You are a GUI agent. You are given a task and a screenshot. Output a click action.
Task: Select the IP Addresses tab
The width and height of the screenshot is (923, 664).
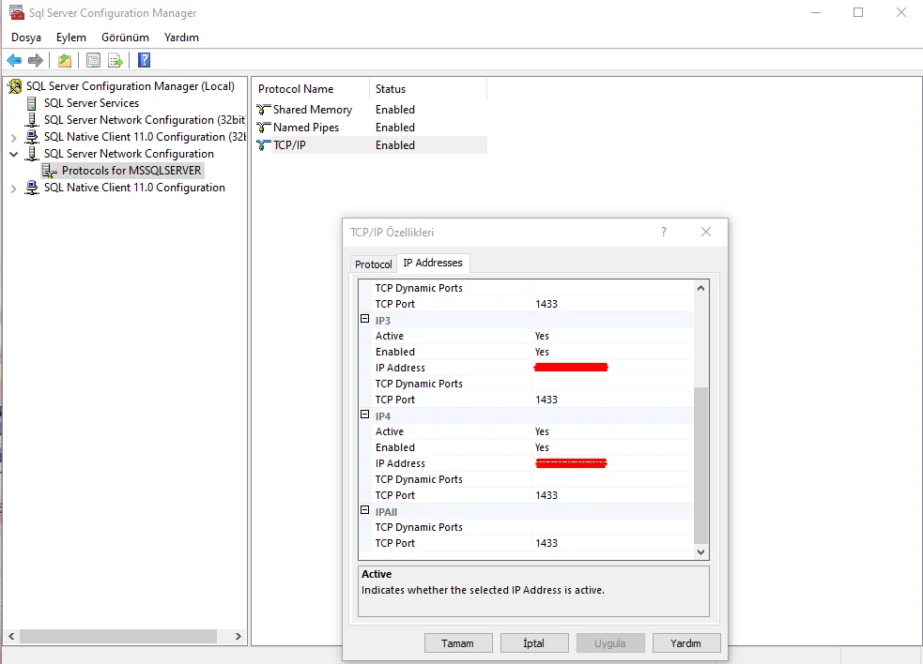433,263
